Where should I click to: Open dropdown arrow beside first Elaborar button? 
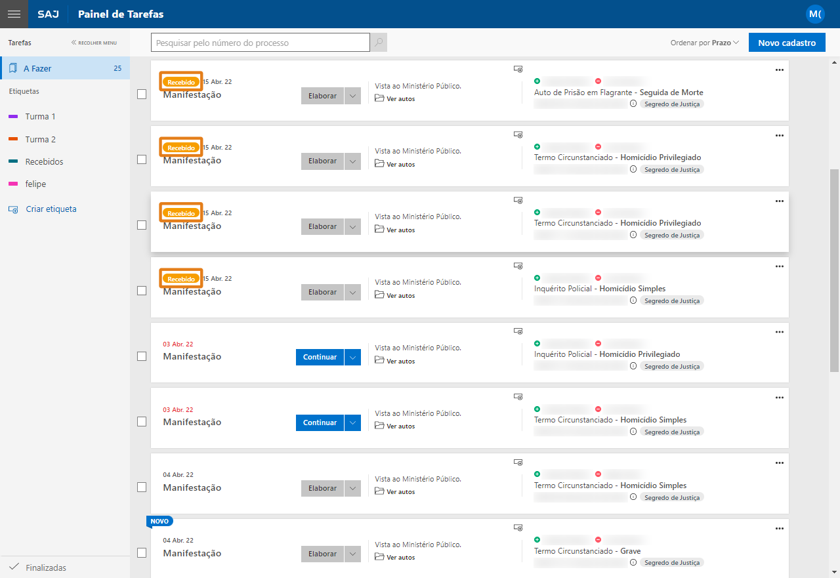coord(352,96)
